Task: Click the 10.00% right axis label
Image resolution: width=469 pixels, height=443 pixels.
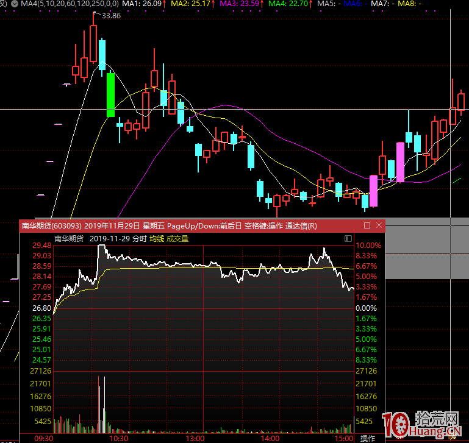Action: [368, 246]
